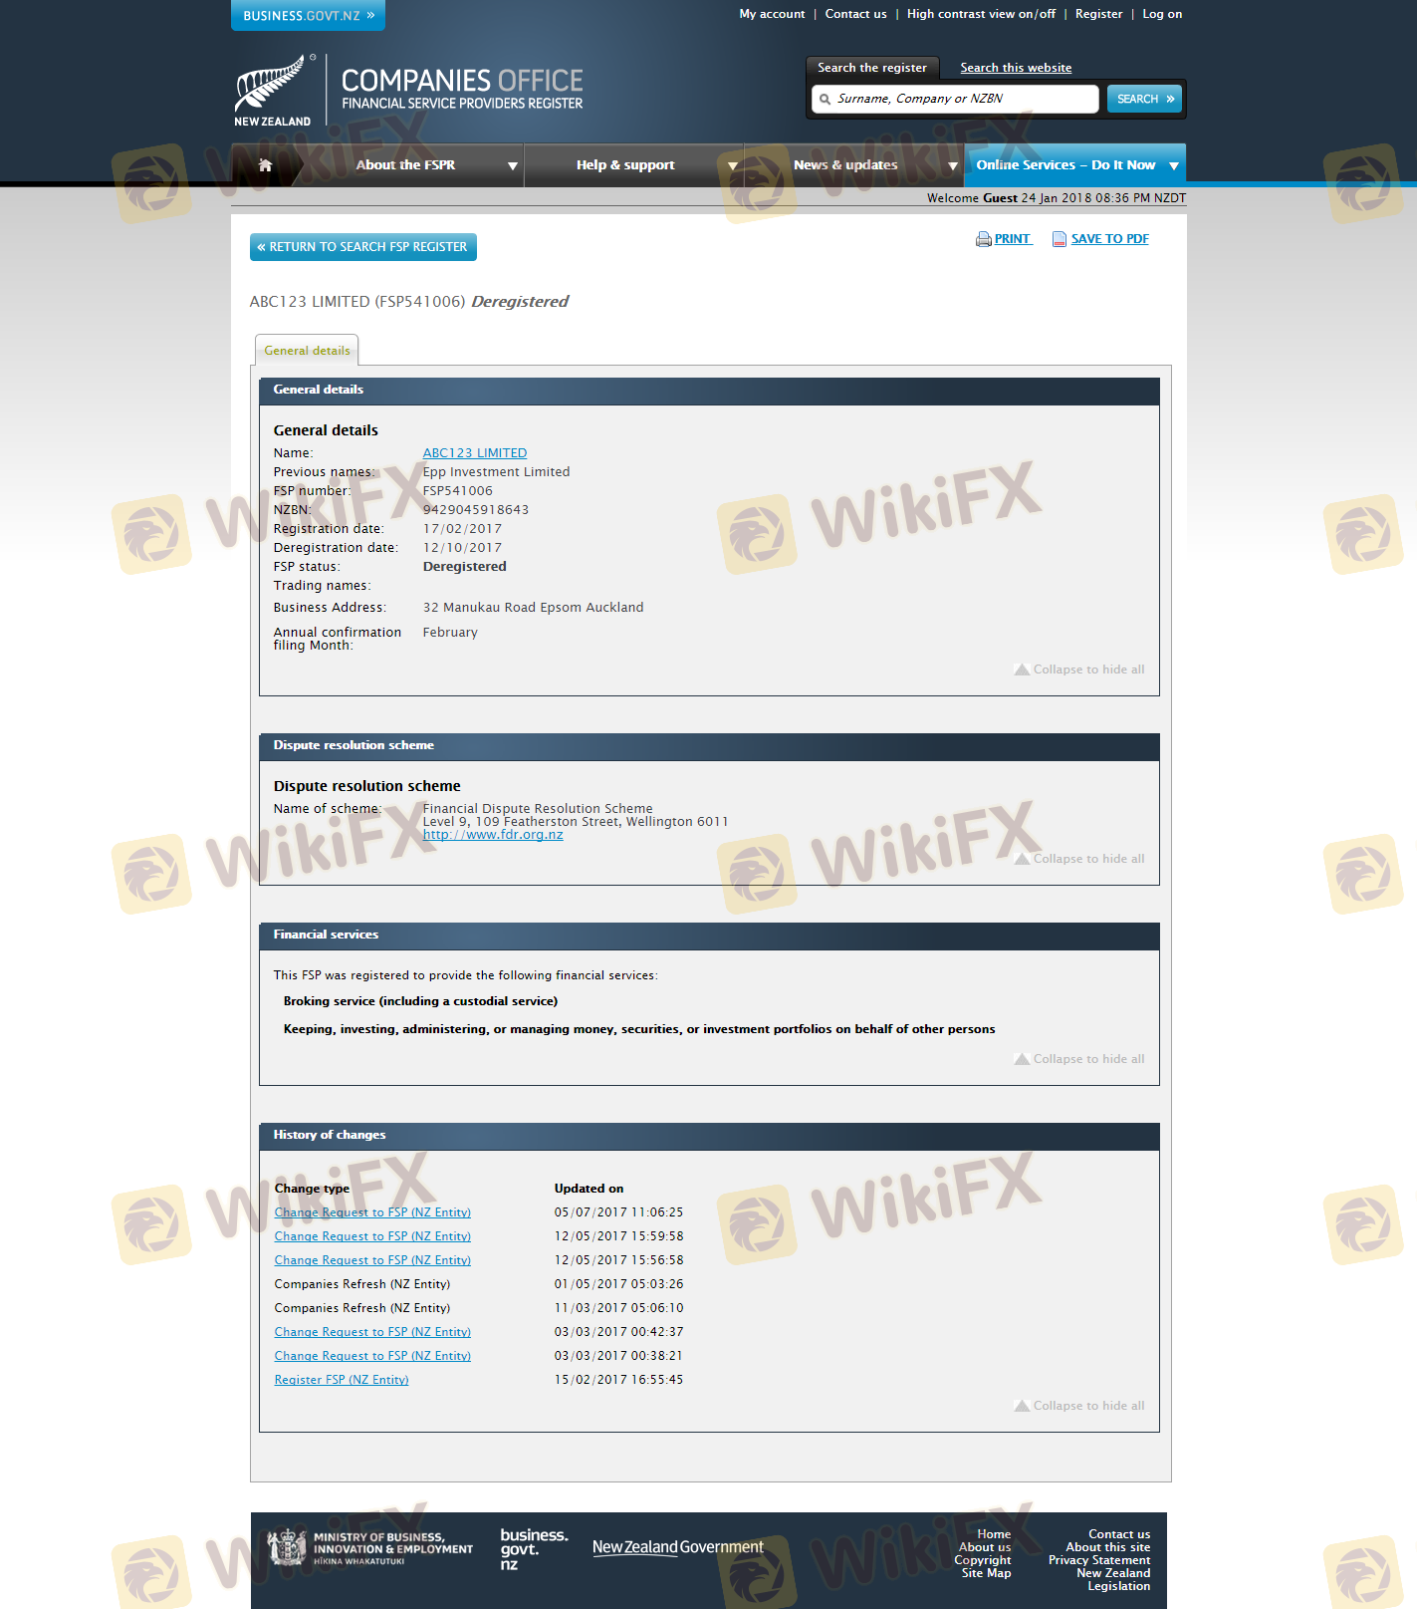Select the previous name Epp Investment Limited
1417x1609 pixels.
[x=497, y=472]
